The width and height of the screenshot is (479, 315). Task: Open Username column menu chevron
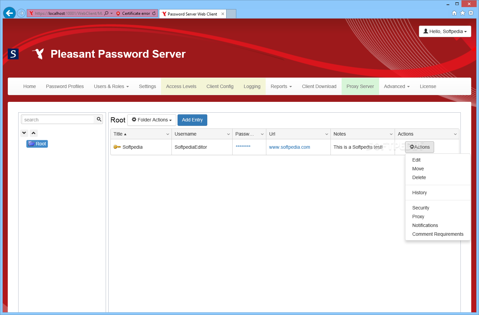click(x=229, y=134)
